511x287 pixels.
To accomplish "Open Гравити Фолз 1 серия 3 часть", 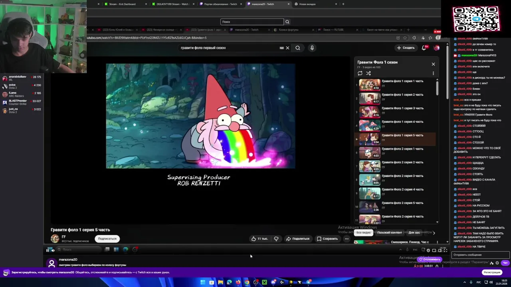I will 395,112.
